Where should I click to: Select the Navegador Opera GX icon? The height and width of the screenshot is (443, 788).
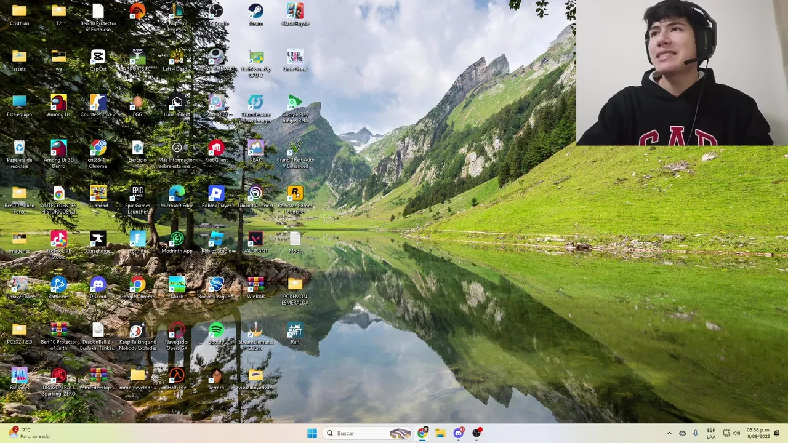(177, 337)
